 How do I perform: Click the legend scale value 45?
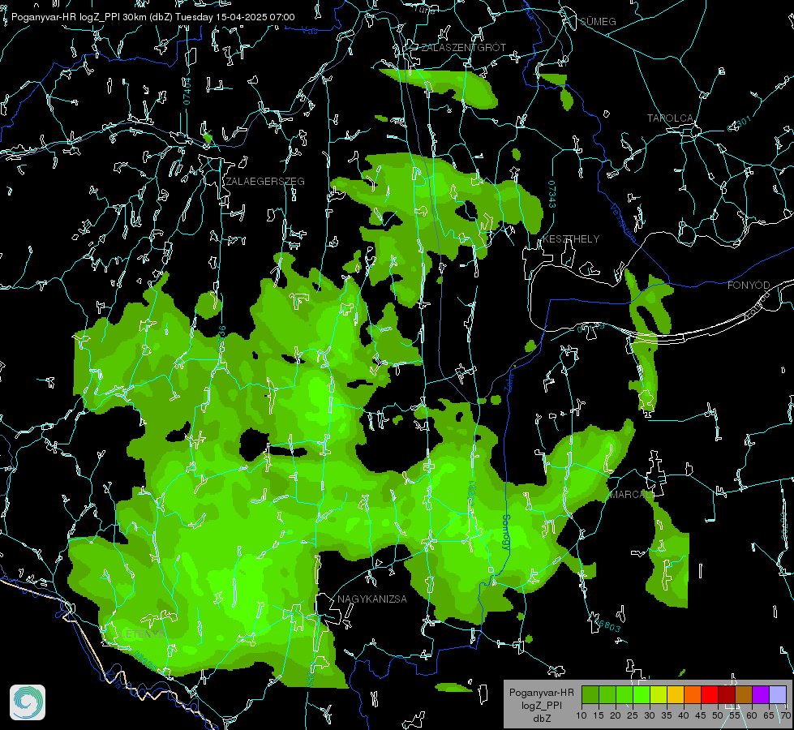click(700, 715)
